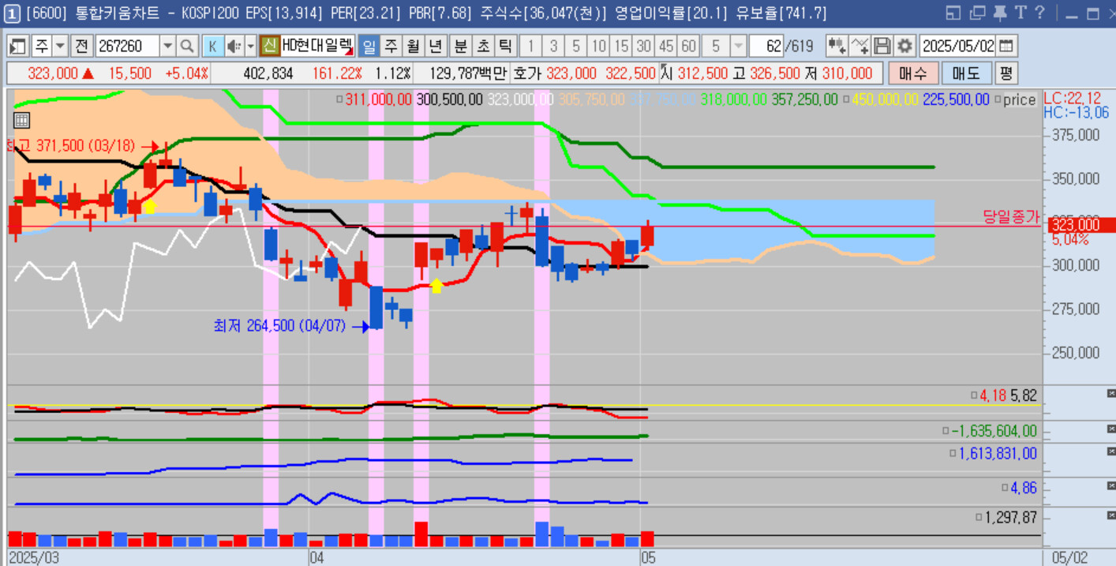Select the 월 monthly period tab
The height and width of the screenshot is (566, 1116).
[x=413, y=47]
